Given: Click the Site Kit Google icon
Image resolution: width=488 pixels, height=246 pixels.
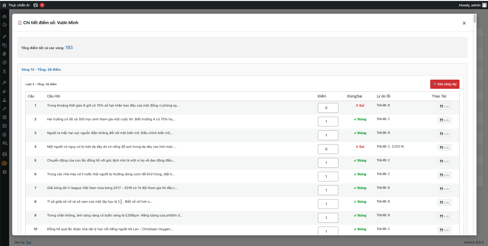Looking at the screenshot, I should point(4,25).
